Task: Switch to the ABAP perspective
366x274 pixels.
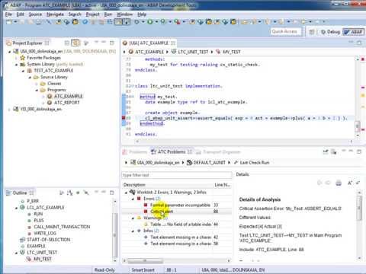Action: [354, 32]
